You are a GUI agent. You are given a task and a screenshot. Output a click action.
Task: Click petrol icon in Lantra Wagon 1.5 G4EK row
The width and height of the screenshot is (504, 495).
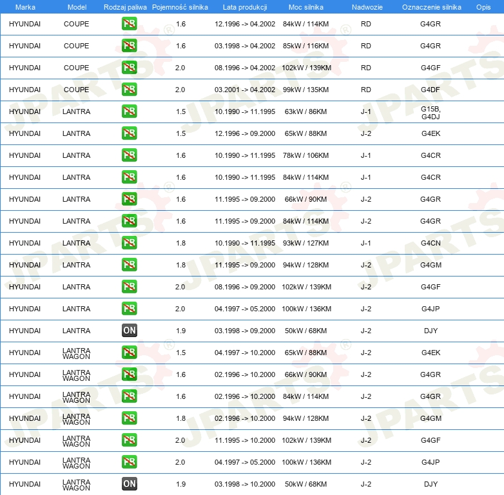pyautogui.click(x=129, y=353)
